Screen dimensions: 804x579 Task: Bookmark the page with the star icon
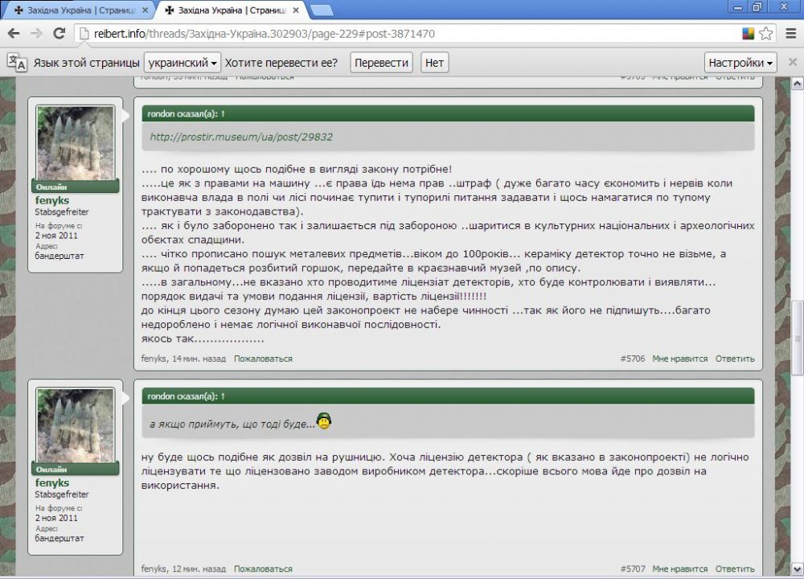tap(766, 34)
